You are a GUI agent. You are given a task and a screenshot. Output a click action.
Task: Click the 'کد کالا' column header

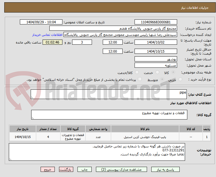[191, 129]
